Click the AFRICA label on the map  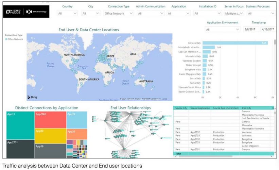click(109, 72)
